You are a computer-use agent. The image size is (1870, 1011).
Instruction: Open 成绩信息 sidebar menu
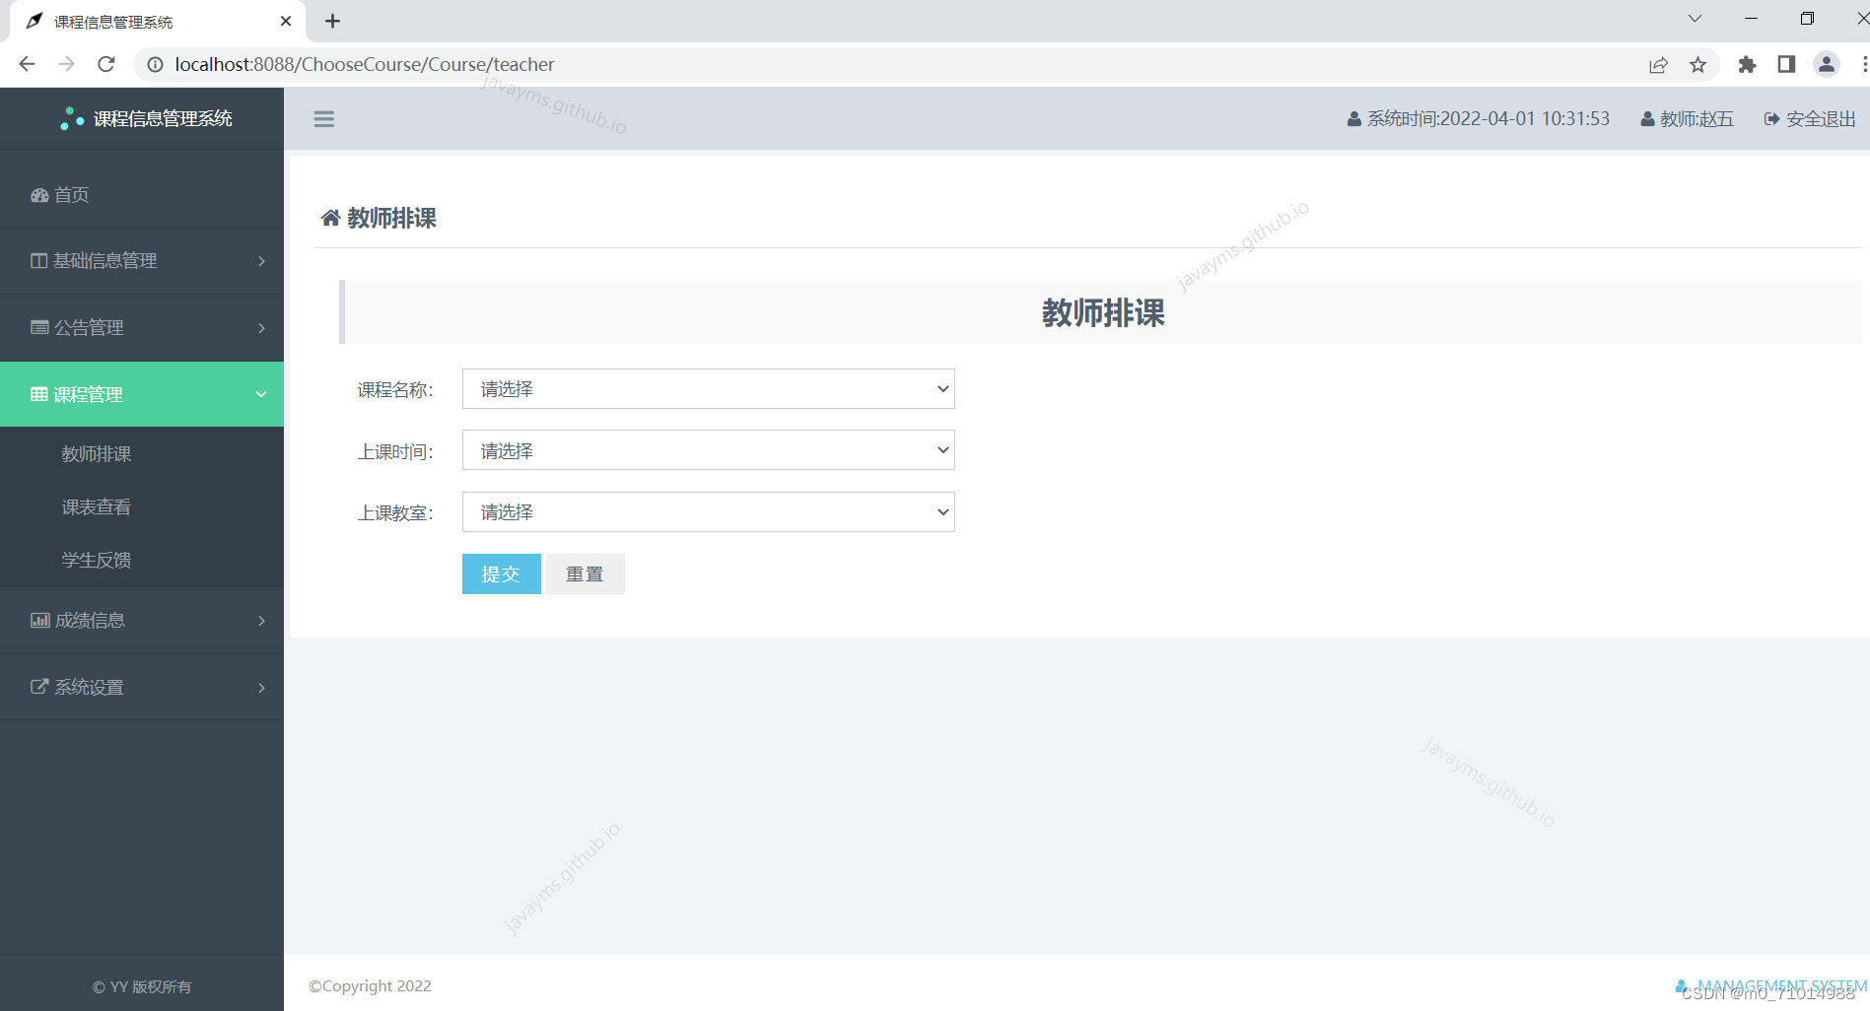pos(142,621)
